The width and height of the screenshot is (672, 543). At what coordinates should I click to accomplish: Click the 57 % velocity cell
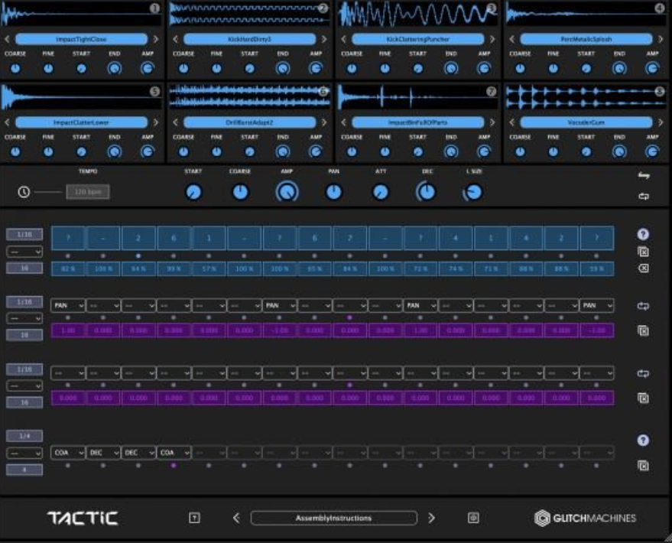[209, 268]
